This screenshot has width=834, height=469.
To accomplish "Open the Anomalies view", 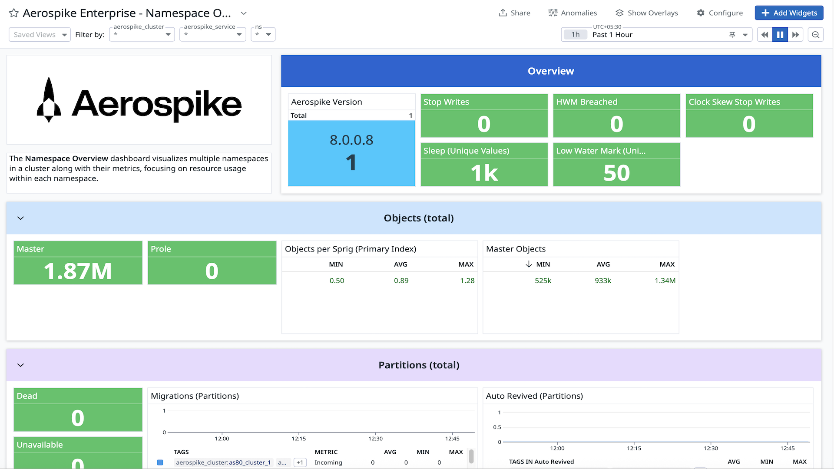I will click(x=573, y=13).
